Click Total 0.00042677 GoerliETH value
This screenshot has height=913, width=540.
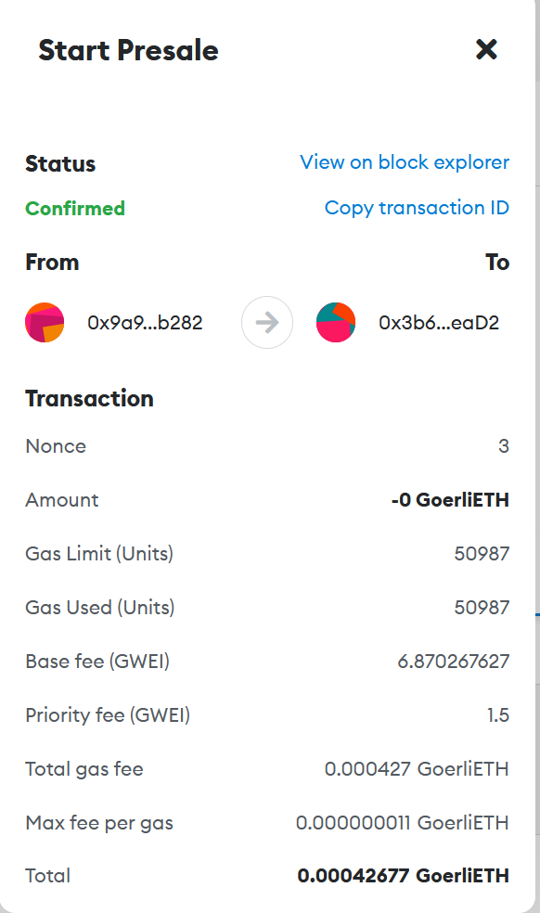403,876
